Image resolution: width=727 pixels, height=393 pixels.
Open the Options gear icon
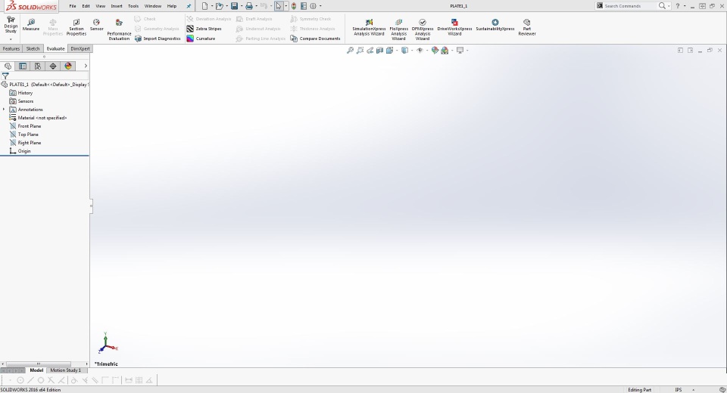tap(314, 6)
